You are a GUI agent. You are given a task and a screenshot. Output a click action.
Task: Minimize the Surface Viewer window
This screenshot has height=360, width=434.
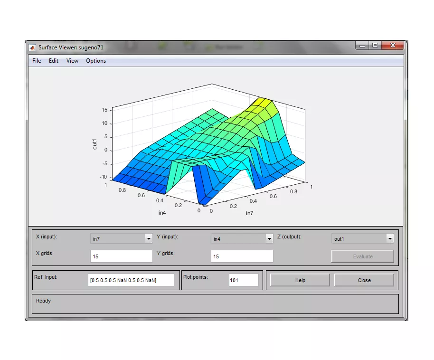click(363, 46)
